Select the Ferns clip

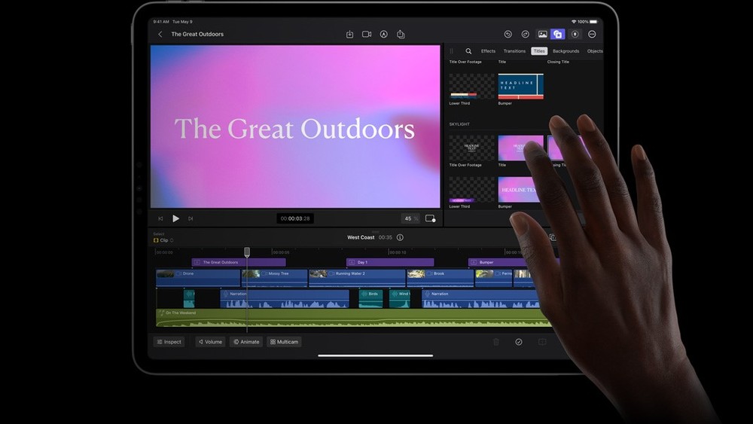[494, 278]
